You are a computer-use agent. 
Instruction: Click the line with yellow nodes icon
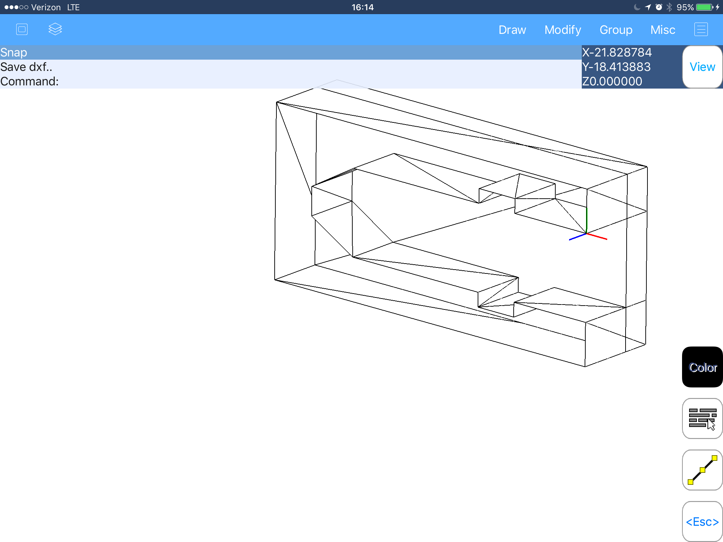702,470
